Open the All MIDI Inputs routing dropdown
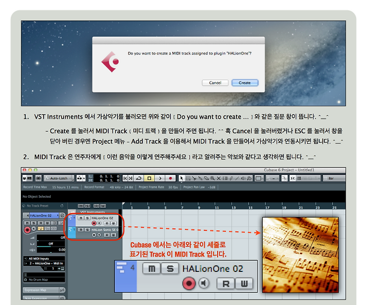Image resolution: width=366 pixels, height=305 pixels. (44, 259)
